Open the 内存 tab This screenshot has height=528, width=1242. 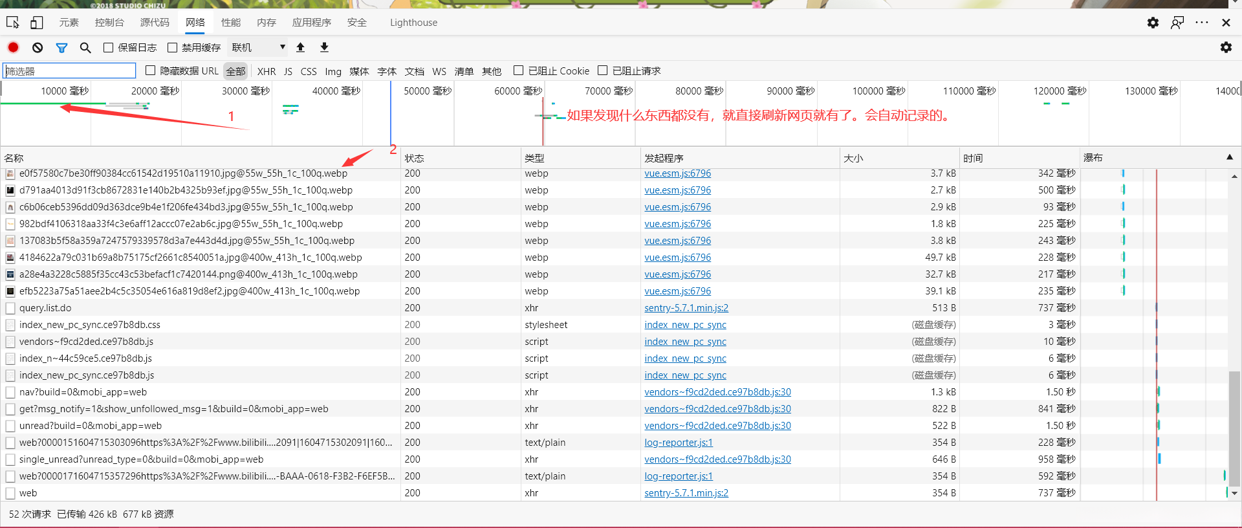(267, 23)
